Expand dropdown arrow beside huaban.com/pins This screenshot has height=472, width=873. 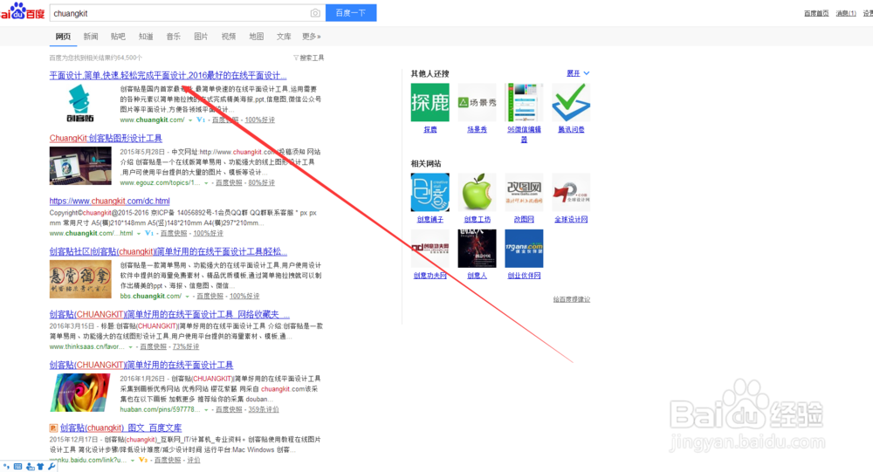tap(206, 410)
